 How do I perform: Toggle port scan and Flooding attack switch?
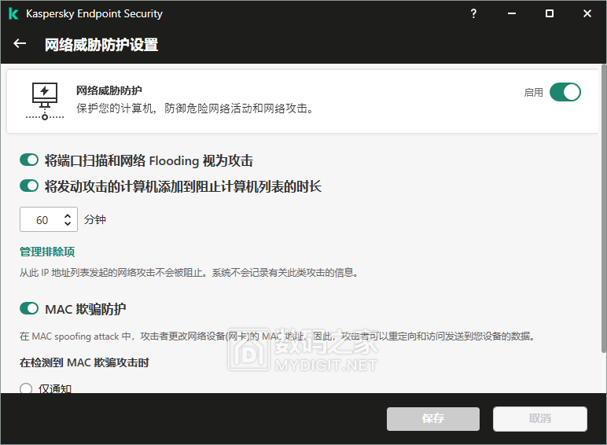tap(29, 160)
